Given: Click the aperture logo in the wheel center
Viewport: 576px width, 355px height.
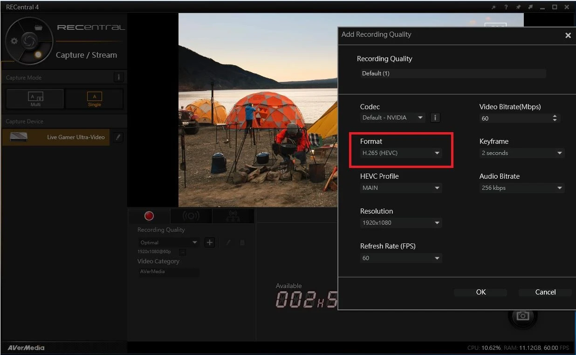Looking at the screenshot, I should (x=28, y=40).
